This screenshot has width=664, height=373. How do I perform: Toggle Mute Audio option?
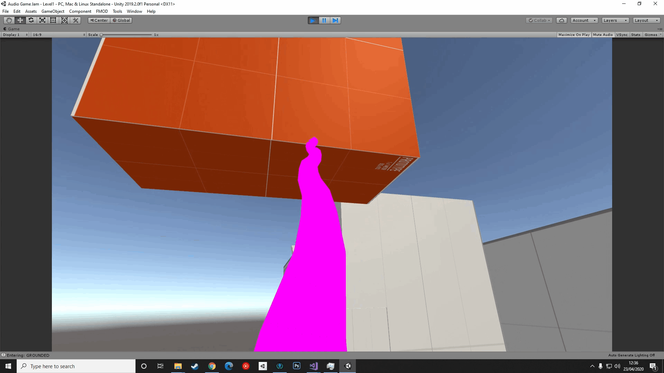click(x=602, y=35)
